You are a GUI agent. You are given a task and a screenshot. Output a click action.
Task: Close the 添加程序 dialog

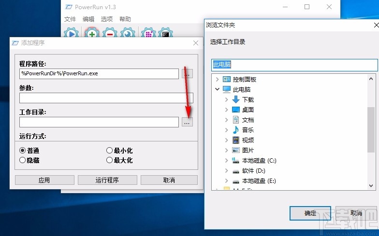pos(196,43)
